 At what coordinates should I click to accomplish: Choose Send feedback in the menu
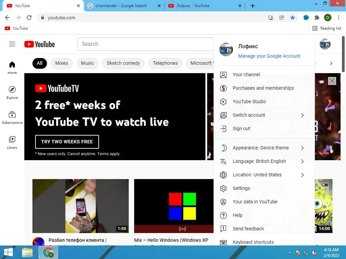click(x=264, y=229)
